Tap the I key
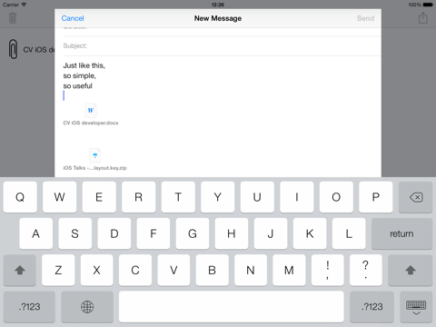Screen dimensions: 436x327 click(297, 197)
